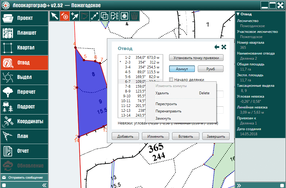Select the Азимут mode button
The image size is (286, 188).
point(182,69)
